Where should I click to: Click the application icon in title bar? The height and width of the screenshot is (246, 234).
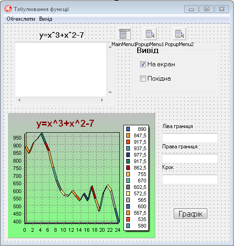coord(8,9)
